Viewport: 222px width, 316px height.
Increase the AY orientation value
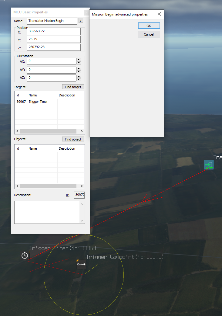79,68
